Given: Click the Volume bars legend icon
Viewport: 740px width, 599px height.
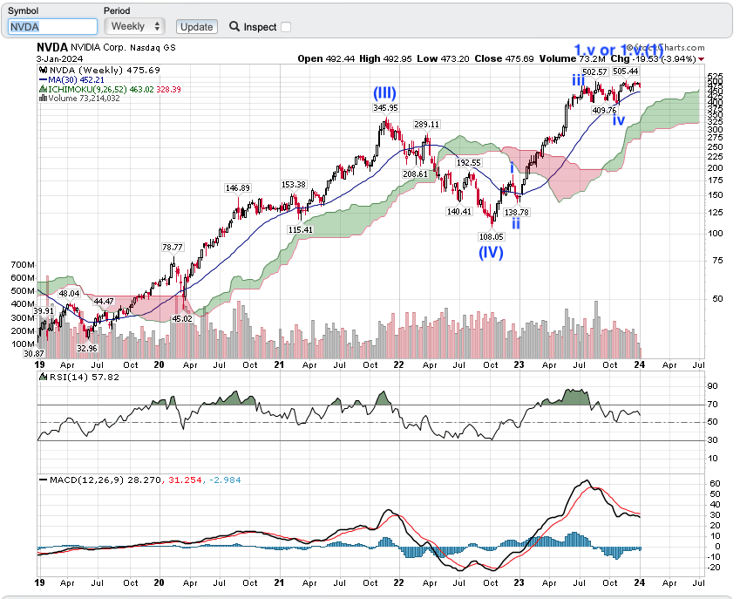Looking at the screenshot, I should pyautogui.click(x=43, y=99).
